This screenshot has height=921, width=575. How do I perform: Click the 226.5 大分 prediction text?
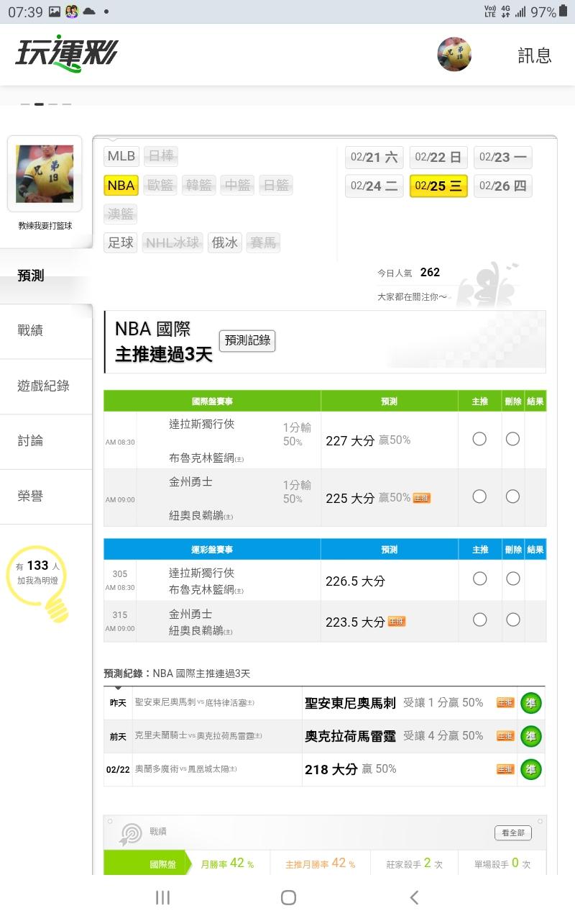pos(355,581)
